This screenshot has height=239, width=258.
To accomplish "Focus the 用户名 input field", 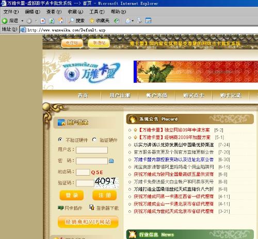I will [x=92, y=150].
